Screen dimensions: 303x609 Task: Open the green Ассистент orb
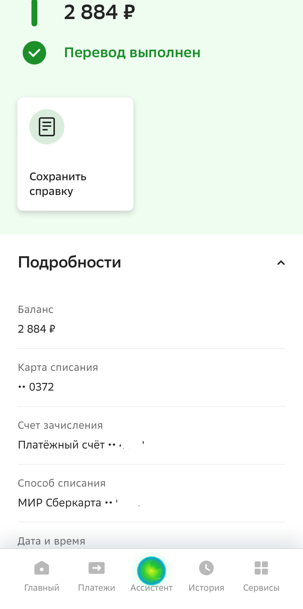coord(151,571)
